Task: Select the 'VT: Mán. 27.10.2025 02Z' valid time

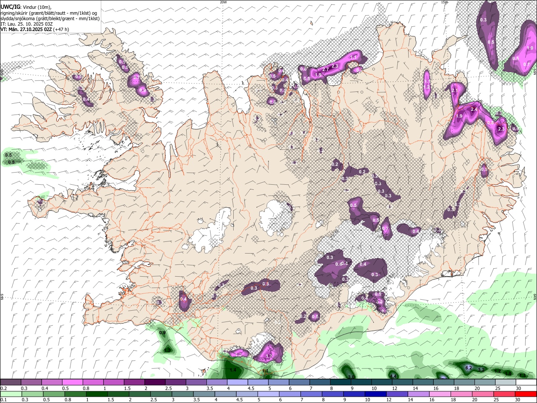Action: (26, 29)
